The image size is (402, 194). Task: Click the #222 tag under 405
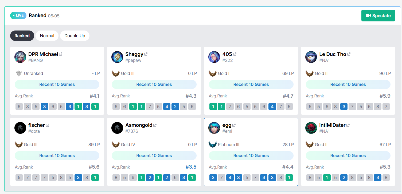(x=228, y=60)
